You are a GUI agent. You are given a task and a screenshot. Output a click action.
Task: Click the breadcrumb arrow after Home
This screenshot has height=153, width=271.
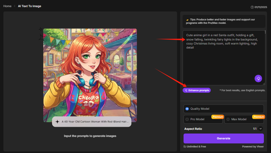(15, 6)
